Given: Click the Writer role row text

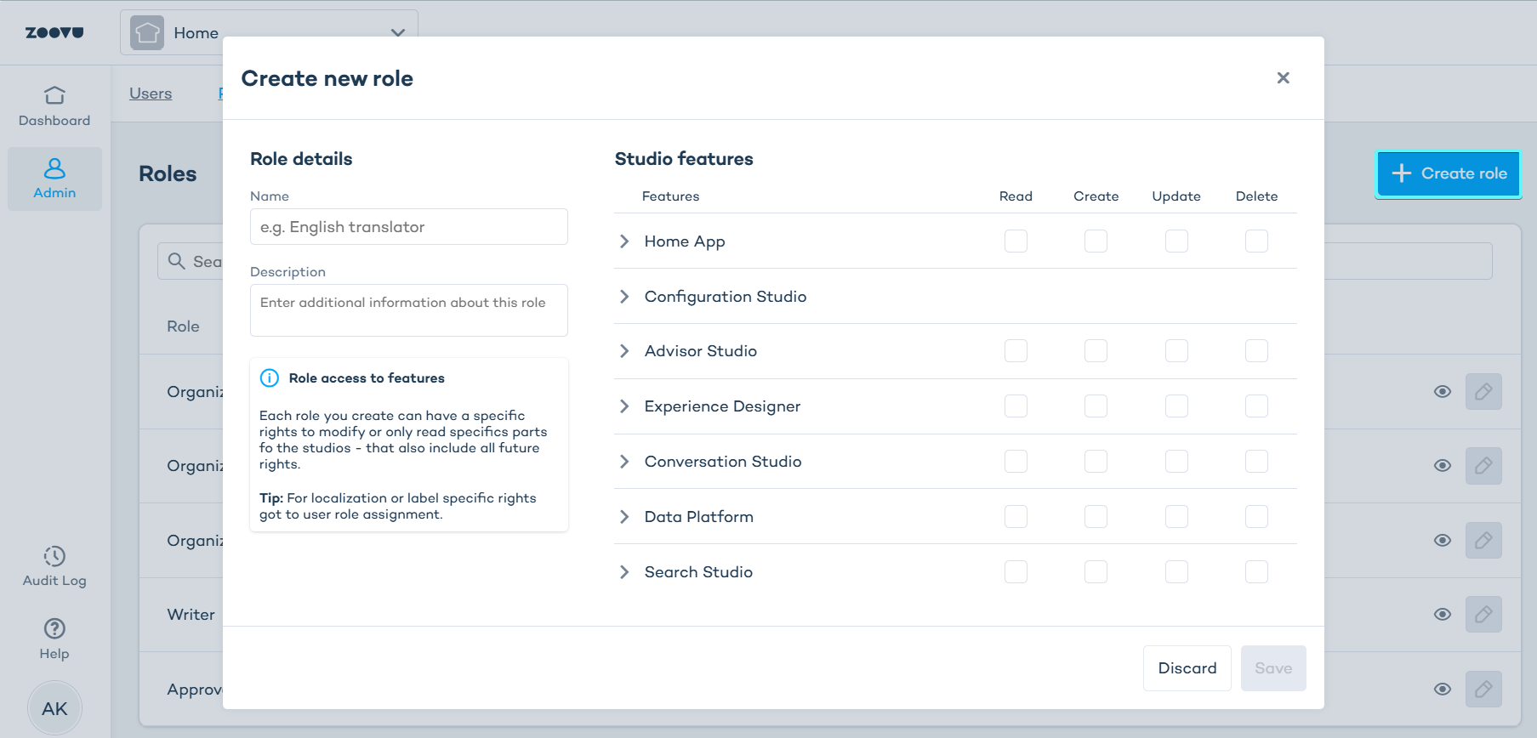Looking at the screenshot, I should pos(191,615).
